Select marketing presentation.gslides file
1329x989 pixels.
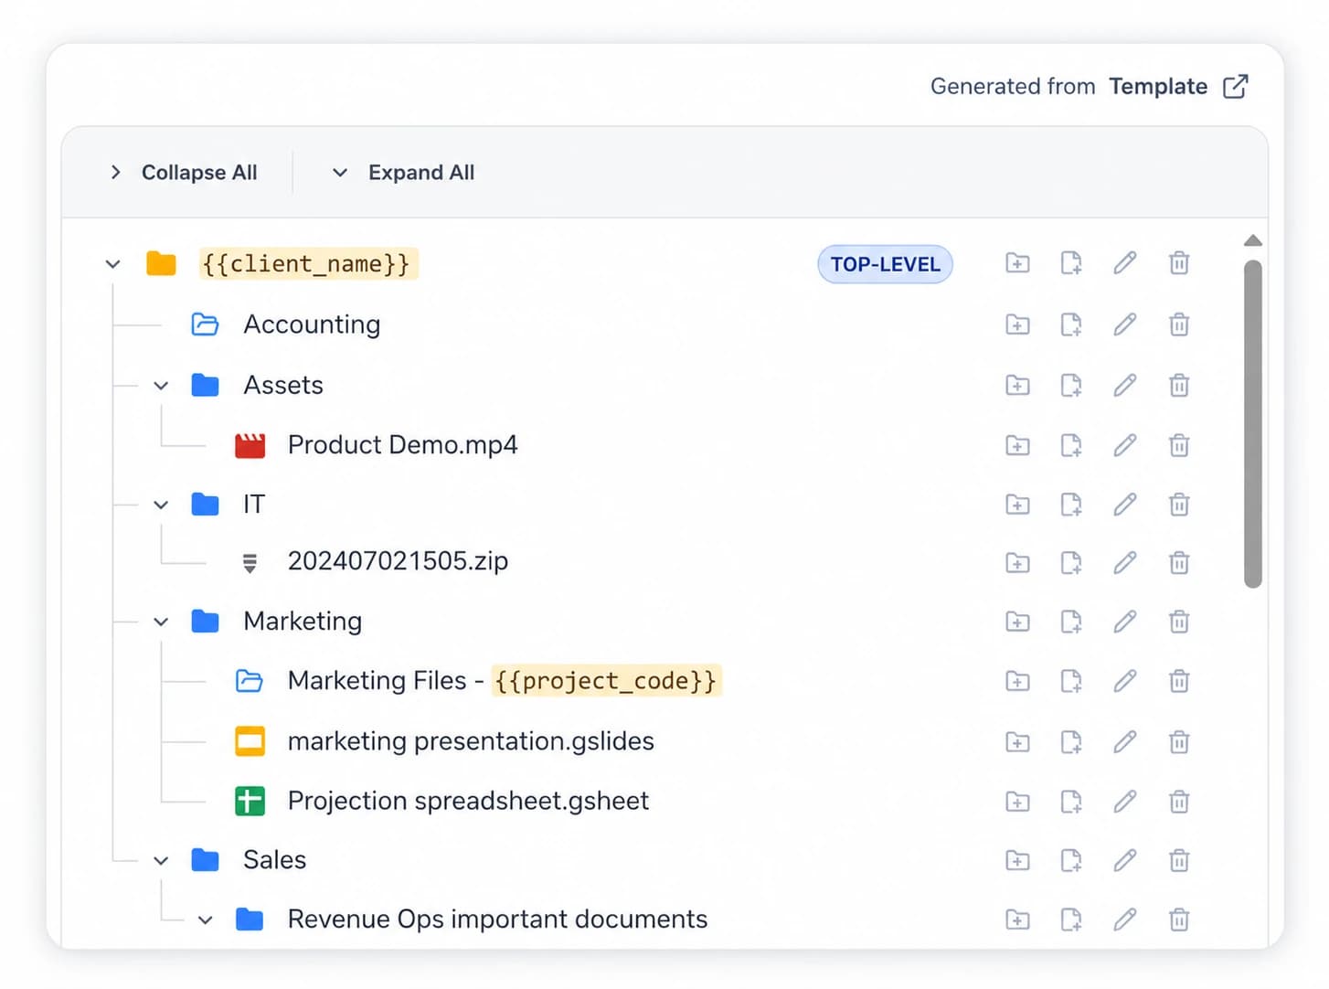point(471,741)
